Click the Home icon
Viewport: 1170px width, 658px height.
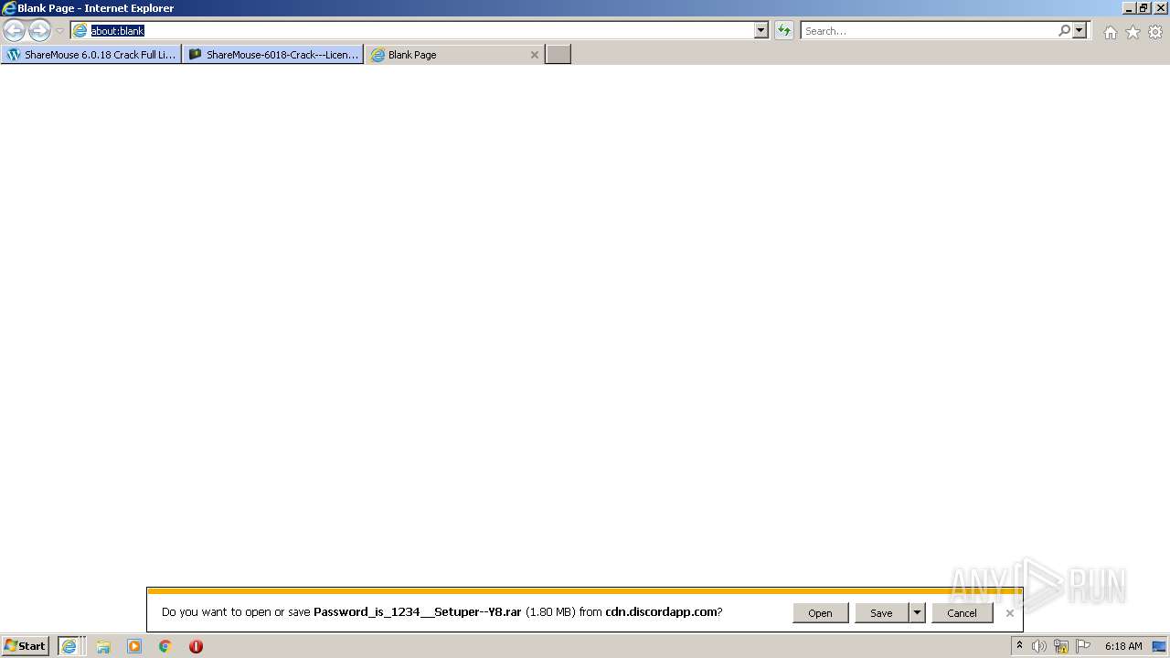[x=1110, y=32]
